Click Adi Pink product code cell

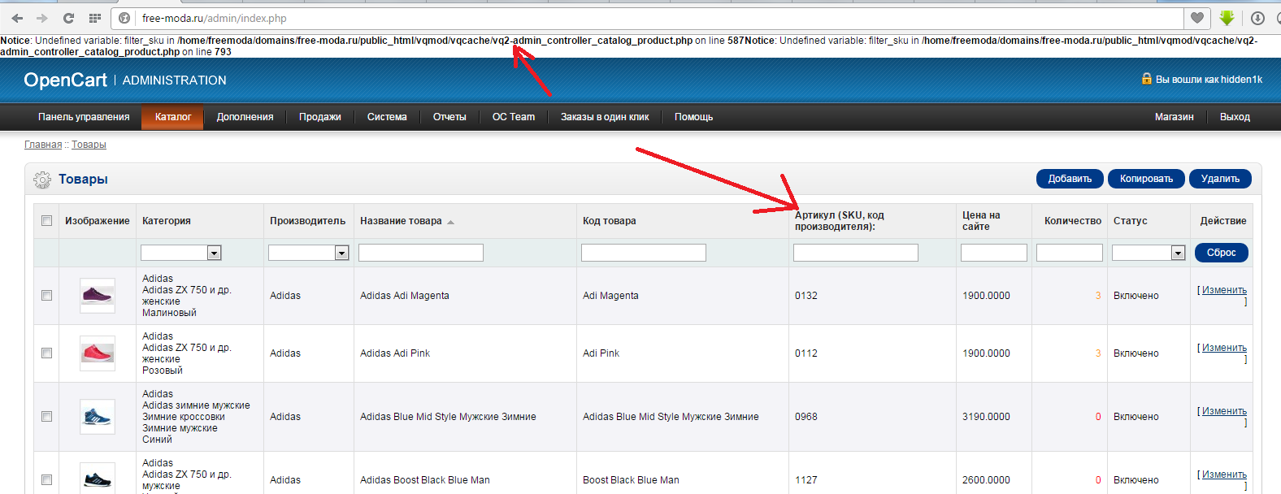(x=601, y=353)
